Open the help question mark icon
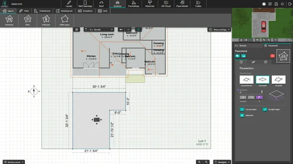The width and height of the screenshot is (293, 164). pyautogui.click(x=264, y=4)
